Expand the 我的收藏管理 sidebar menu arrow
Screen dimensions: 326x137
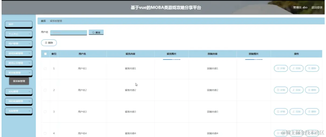pos(29,101)
